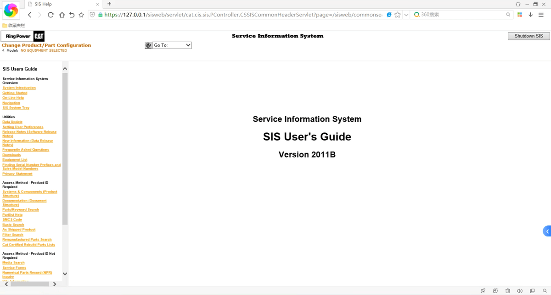The width and height of the screenshot is (551, 295).
Task: Click the small icon beside Go To dropdown
Action: click(x=148, y=45)
